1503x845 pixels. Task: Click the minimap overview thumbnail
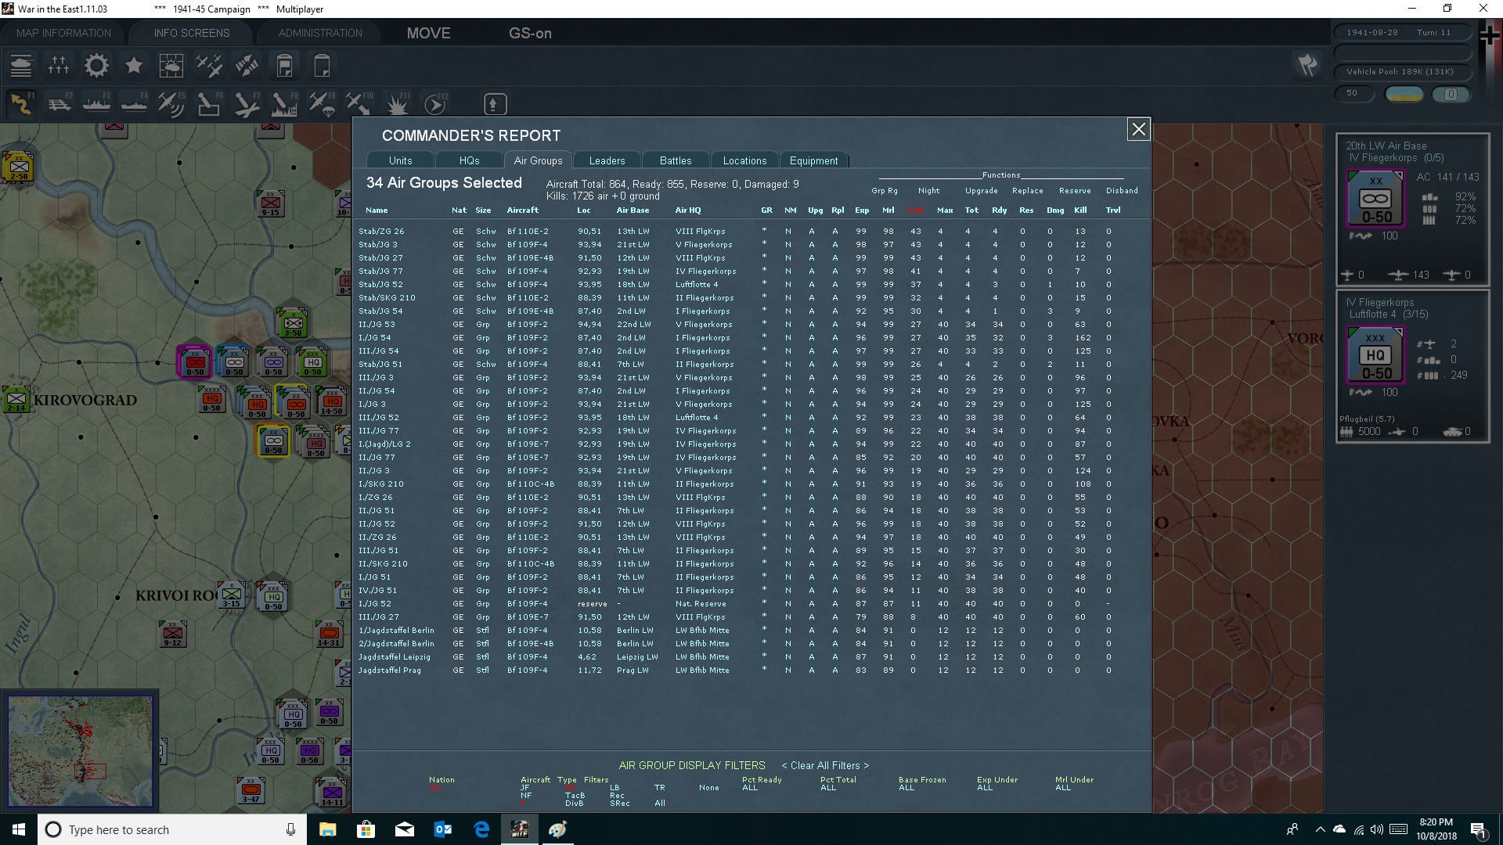click(x=80, y=751)
